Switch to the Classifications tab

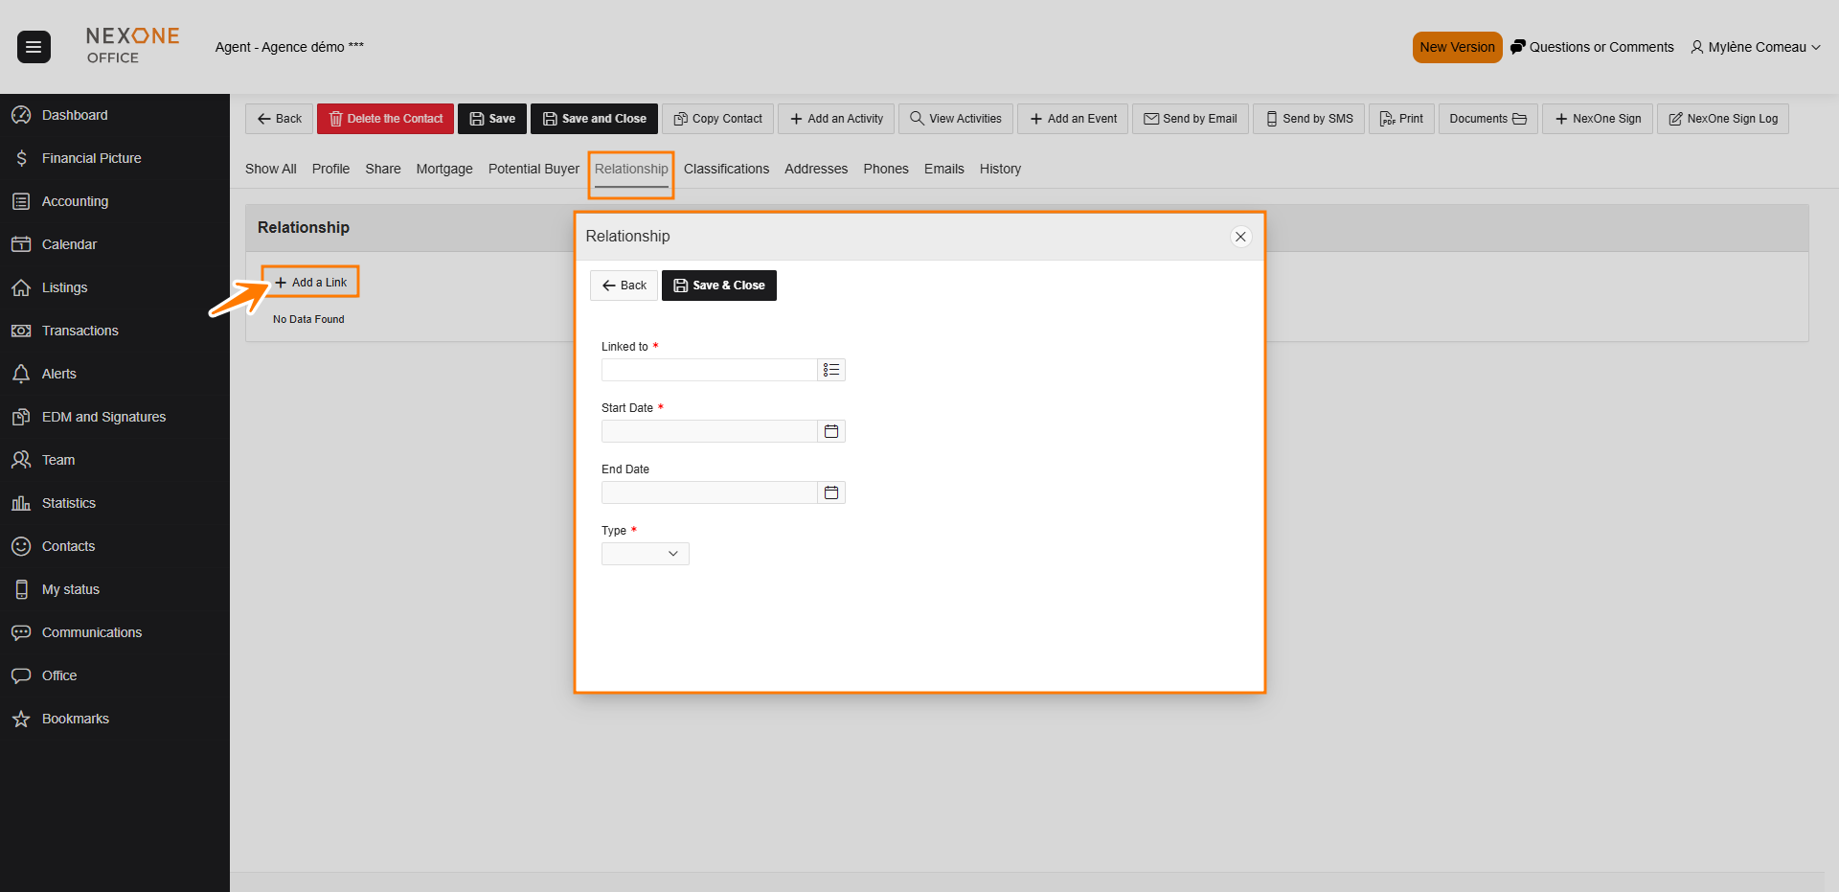click(726, 169)
